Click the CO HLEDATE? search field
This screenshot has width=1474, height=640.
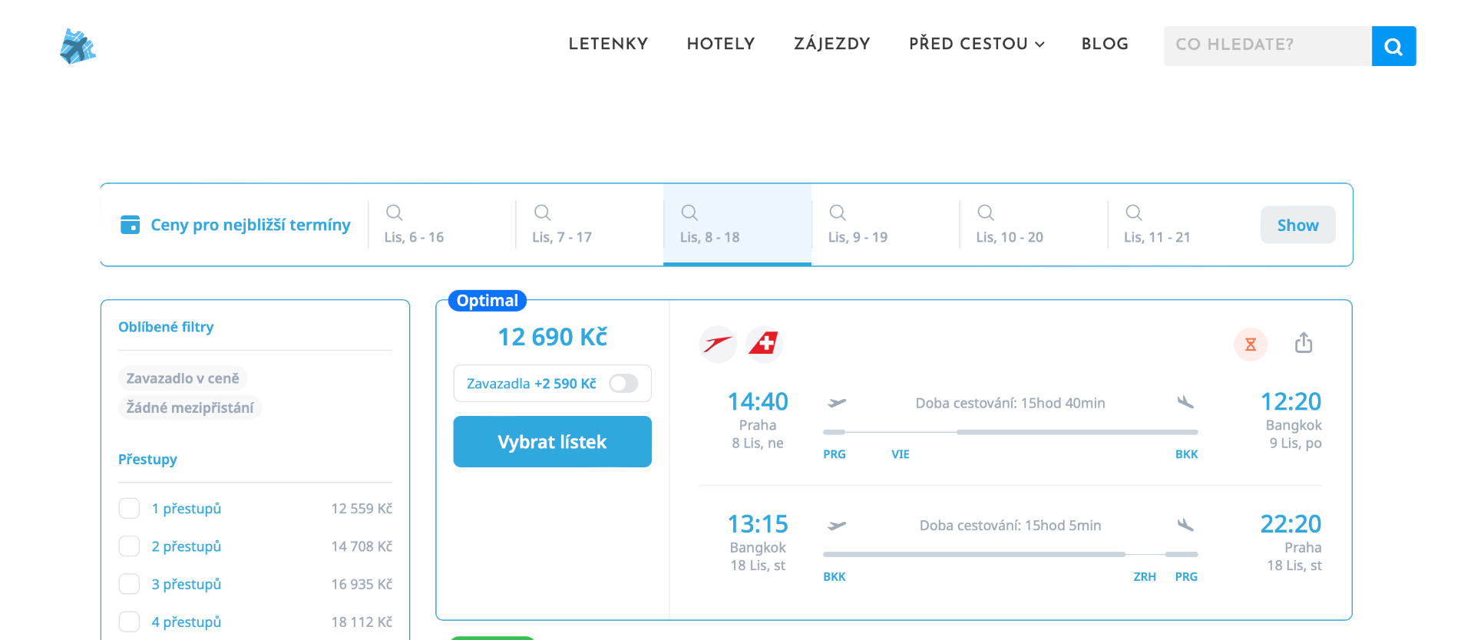pyautogui.click(x=1267, y=45)
